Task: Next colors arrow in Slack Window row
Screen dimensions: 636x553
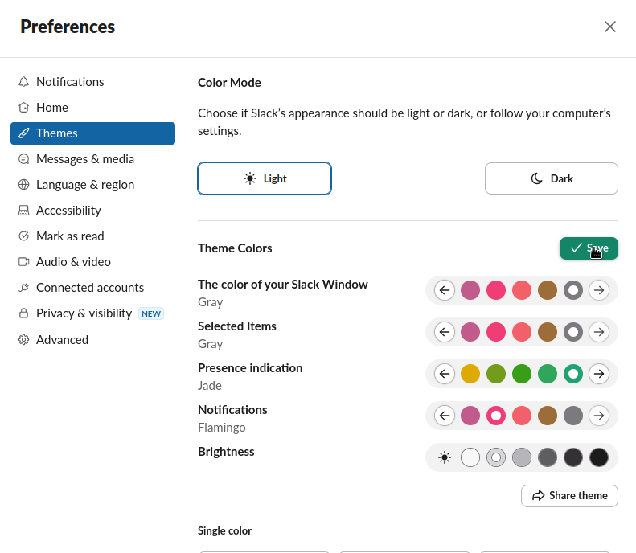Action: [599, 290]
